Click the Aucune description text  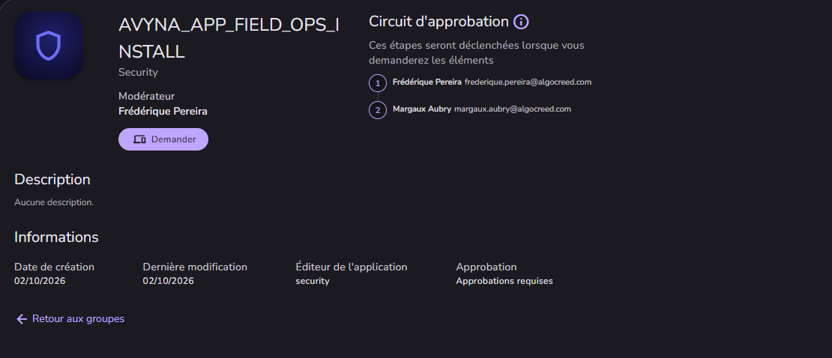(54, 202)
